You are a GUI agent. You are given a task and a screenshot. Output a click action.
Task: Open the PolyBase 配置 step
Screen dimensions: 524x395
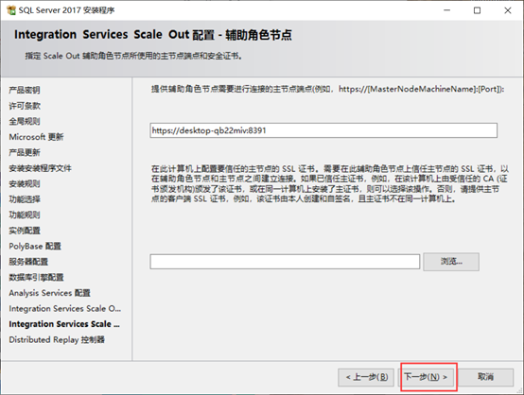click(x=35, y=246)
